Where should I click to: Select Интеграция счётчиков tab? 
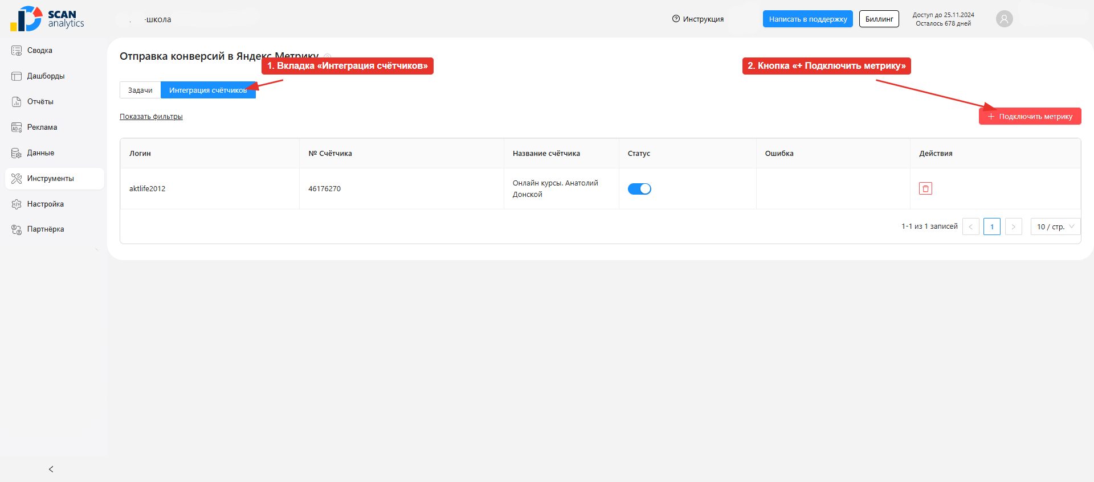208,90
